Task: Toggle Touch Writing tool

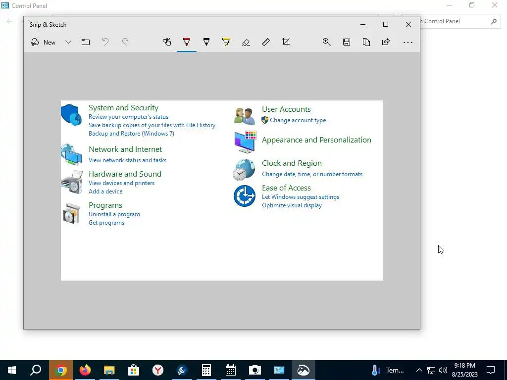Action: point(167,43)
